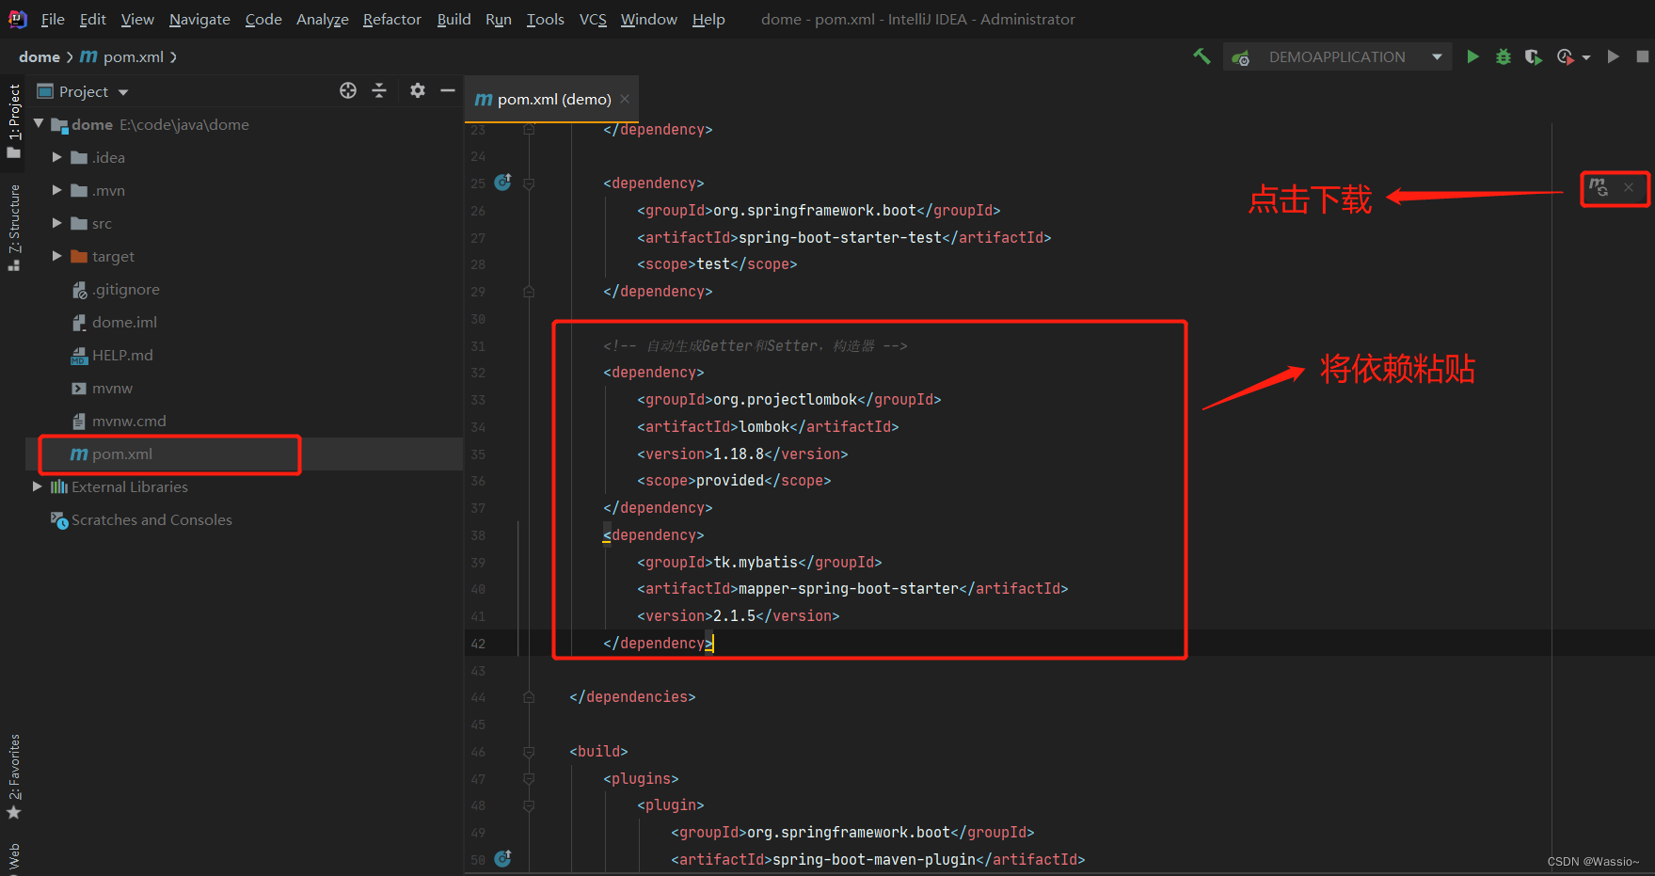Click dome breadcrumb in navigation bar
The height and width of the screenshot is (876, 1655).
40,56
